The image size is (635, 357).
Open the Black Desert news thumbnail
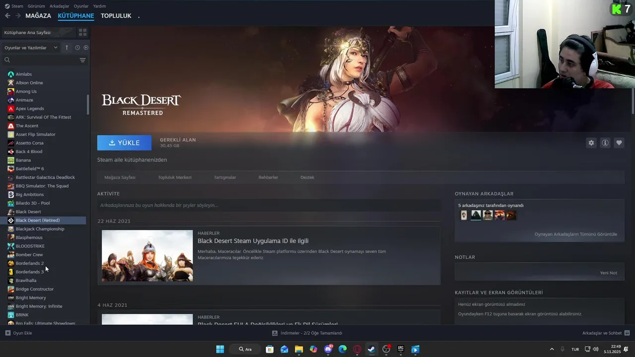pos(147,255)
